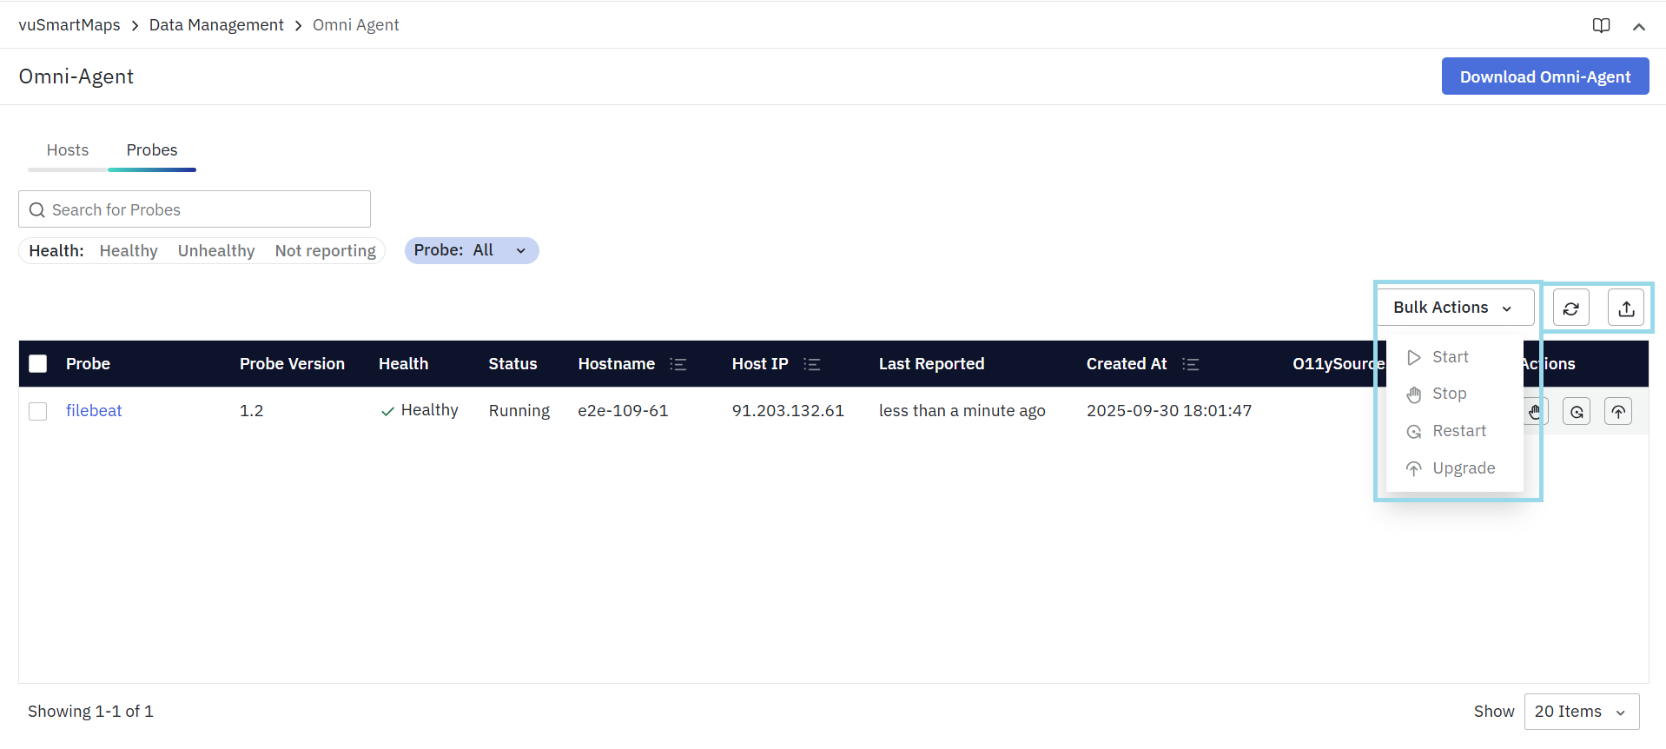Open the Host IP column filter icon
Screen dimensions: 1666x749
point(812,364)
